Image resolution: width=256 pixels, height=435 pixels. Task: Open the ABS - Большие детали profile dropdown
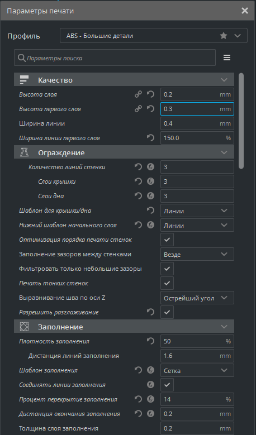click(x=154, y=36)
